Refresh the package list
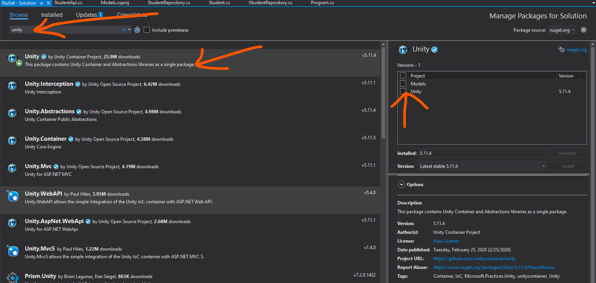Image resolution: width=596 pixels, height=283 pixels. pyautogui.click(x=138, y=30)
